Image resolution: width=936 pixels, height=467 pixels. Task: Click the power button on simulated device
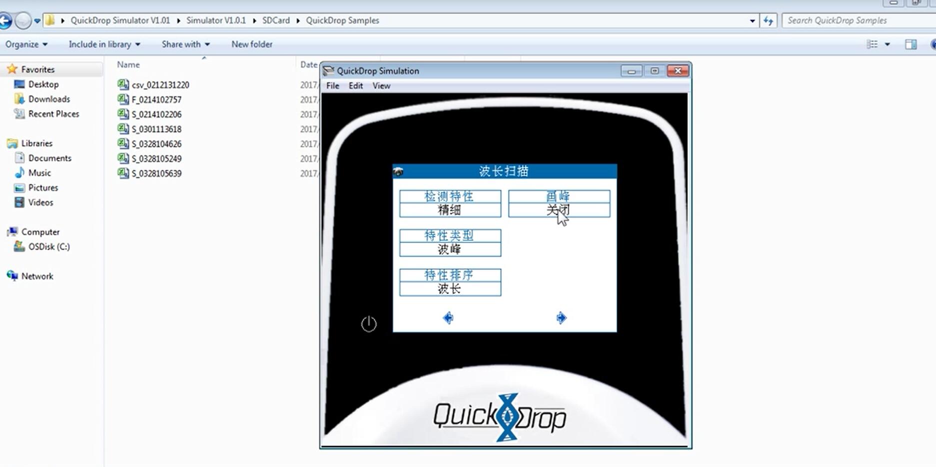(x=369, y=324)
